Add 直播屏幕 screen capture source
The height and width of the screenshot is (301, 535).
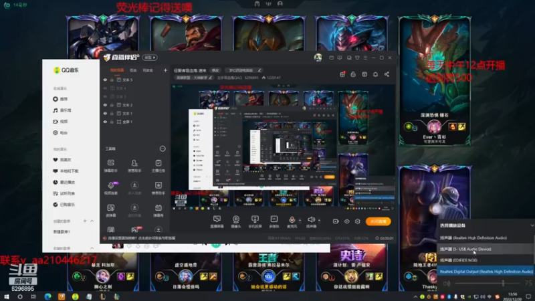[x=217, y=221]
